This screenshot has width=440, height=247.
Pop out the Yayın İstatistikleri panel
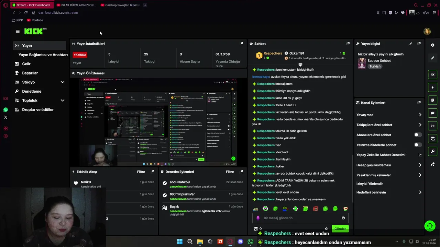point(241,44)
